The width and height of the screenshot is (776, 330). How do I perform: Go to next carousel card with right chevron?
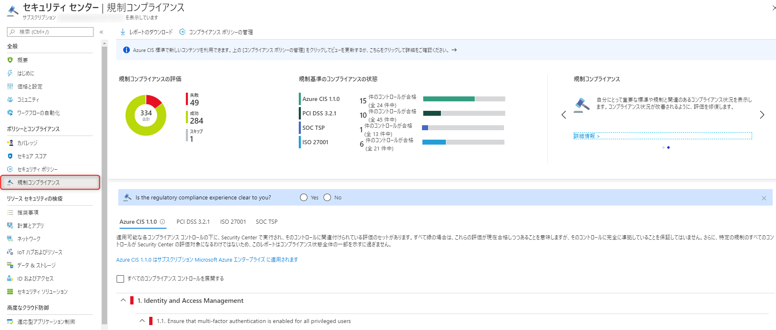[762, 115]
